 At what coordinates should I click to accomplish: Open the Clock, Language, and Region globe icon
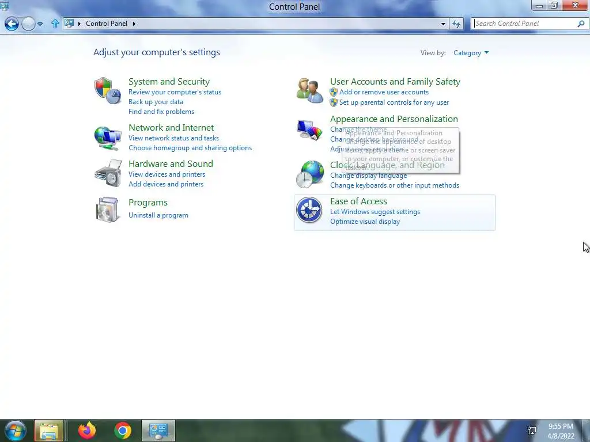click(309, 174)
